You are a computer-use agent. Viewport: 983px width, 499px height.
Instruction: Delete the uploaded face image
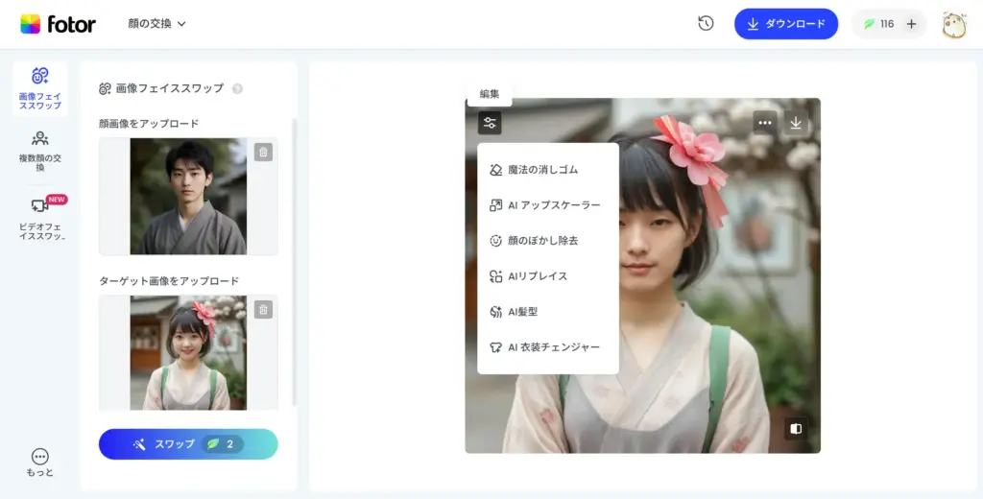point(263,152)
